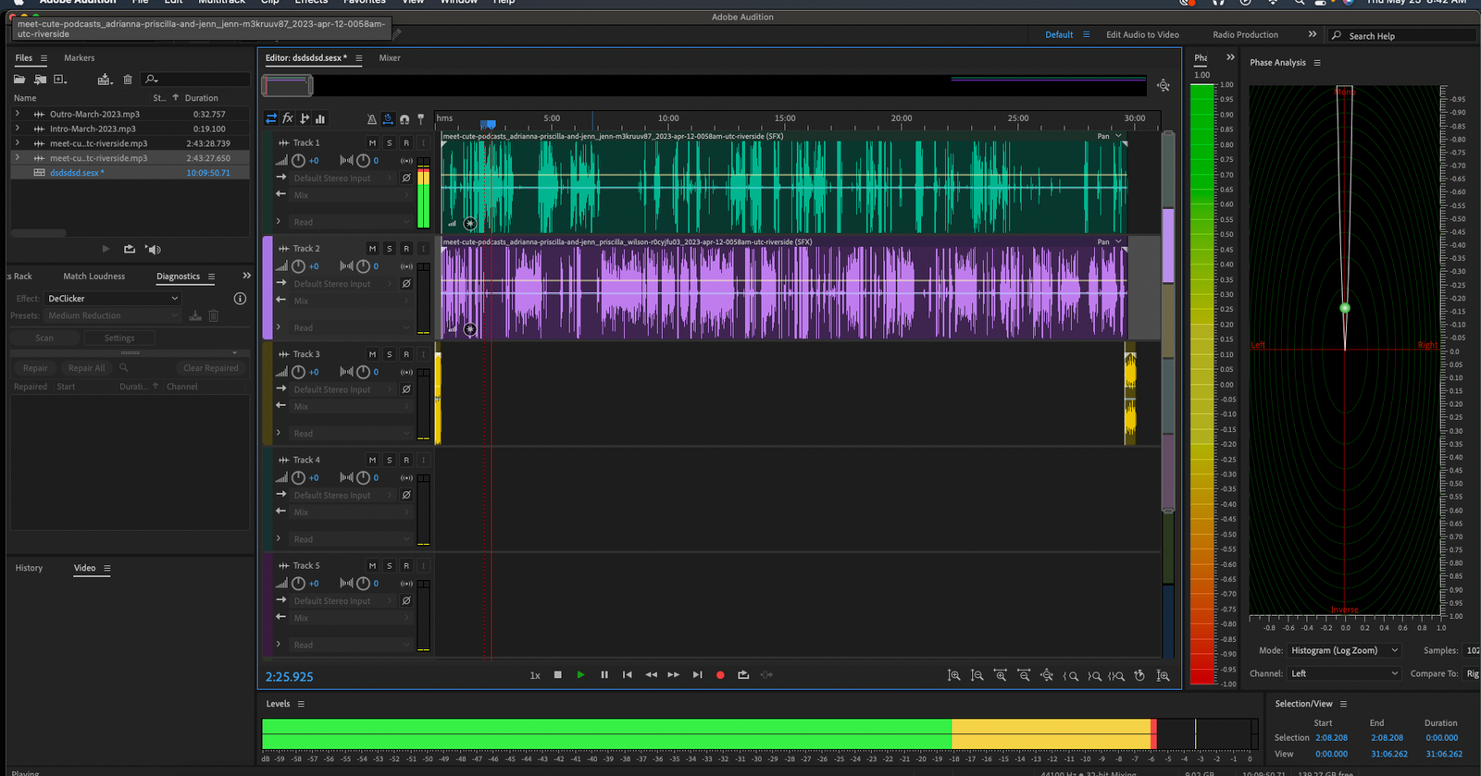Click the DeClicker info icon
The height and width of the screenshot is (776, 1481).
pyautogui.click(x=240, y=299)
